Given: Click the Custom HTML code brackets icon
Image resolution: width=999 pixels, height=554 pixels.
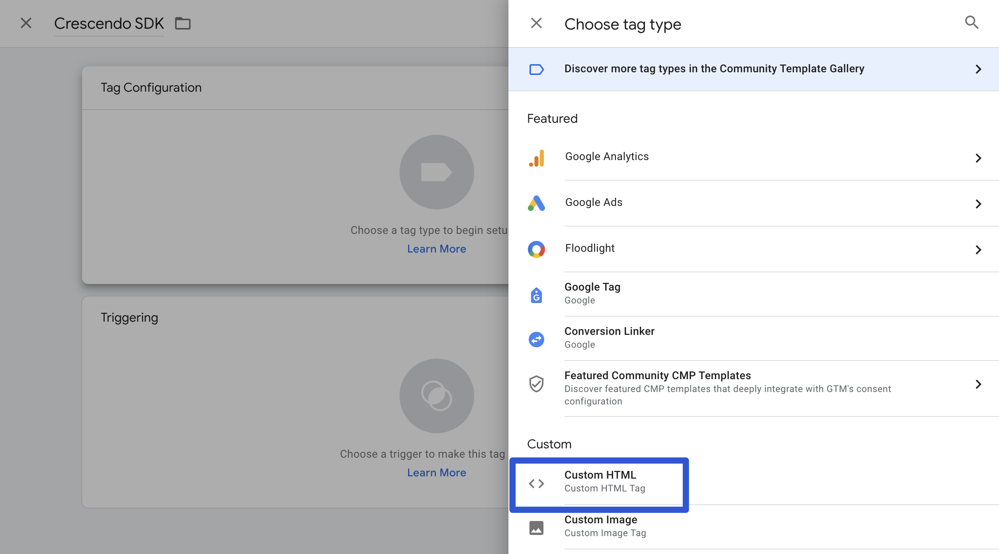Looking at the screenshot, I should (x=536, y=484).
